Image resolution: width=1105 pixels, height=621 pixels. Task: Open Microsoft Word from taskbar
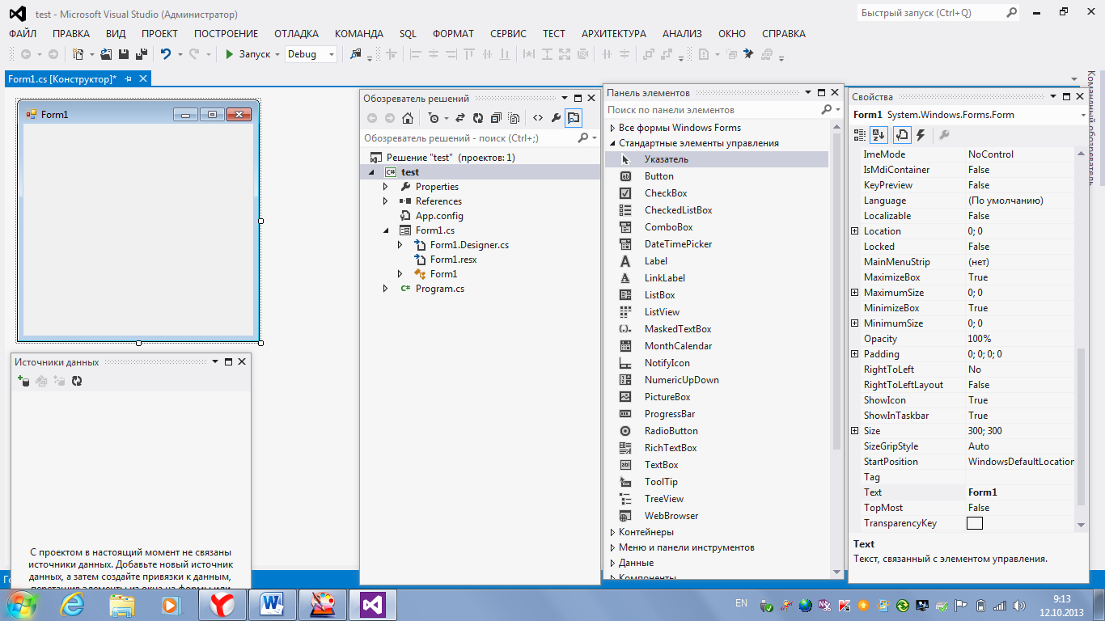click(x=273, y=604)
